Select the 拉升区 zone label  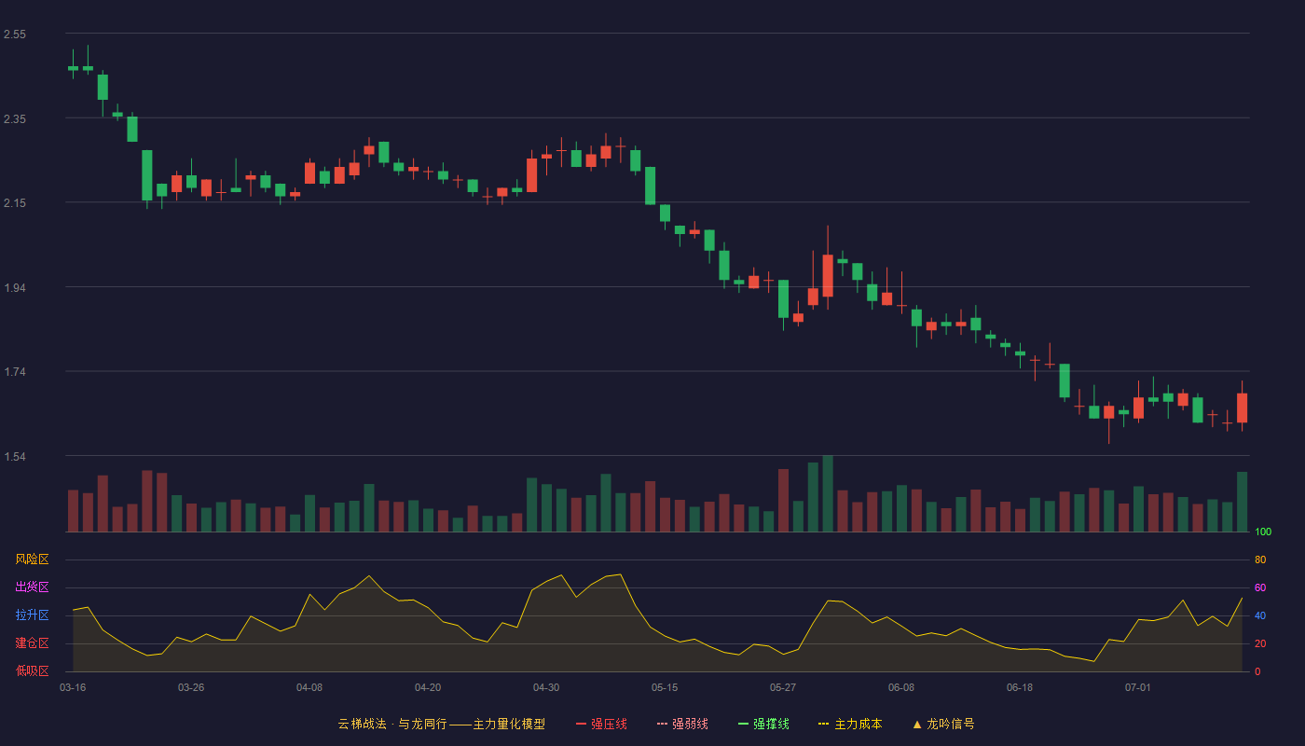pos(32,615)
